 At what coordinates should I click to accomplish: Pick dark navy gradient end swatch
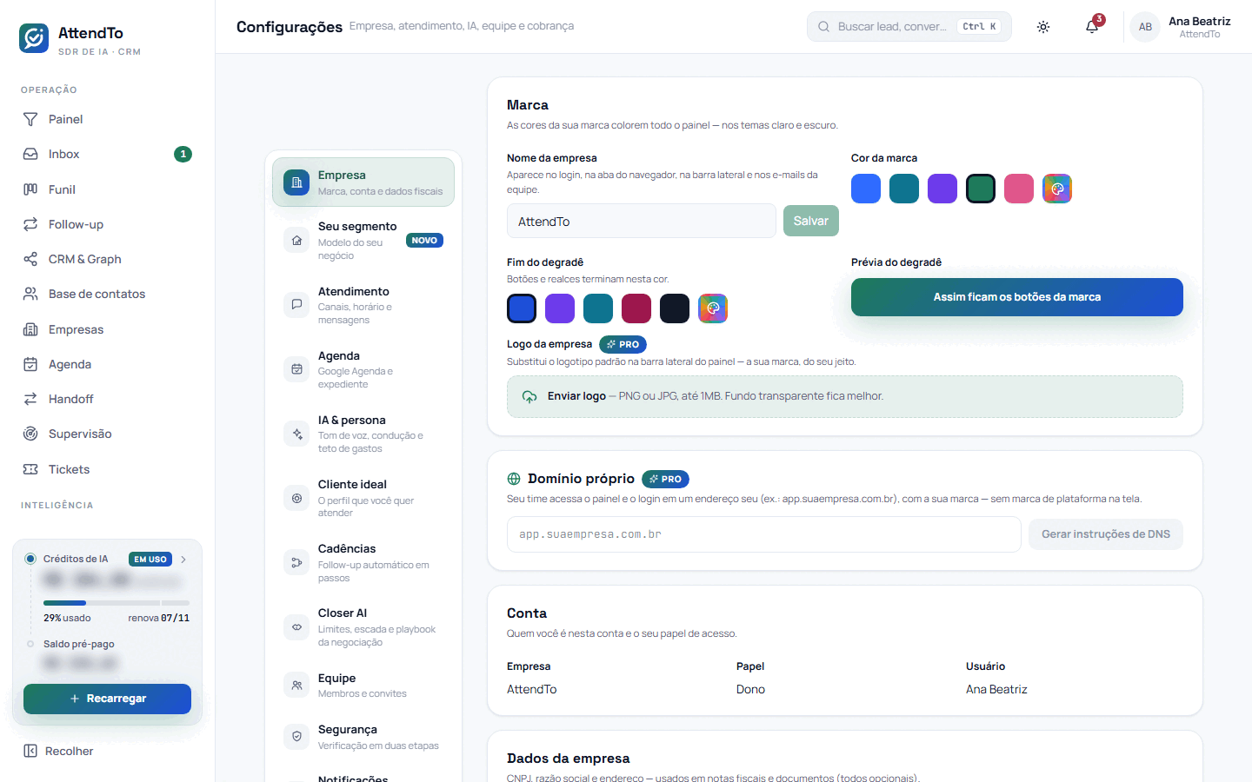675,308
